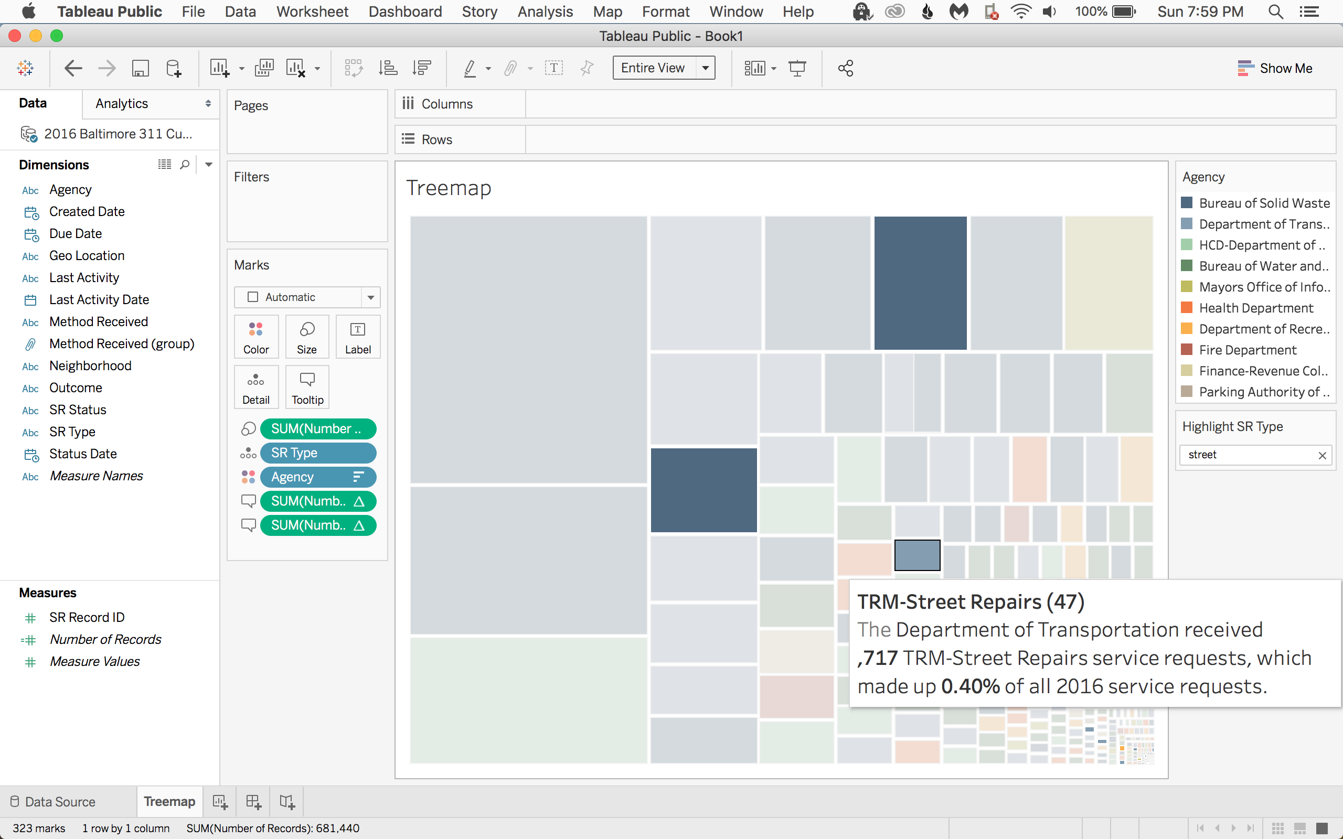
Task: Click the search fields magnifier icon
Action: coord(185,164)
